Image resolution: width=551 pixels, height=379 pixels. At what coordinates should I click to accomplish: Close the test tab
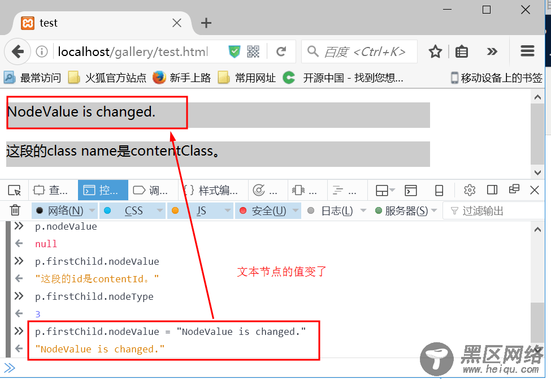(x=177, y=23)
